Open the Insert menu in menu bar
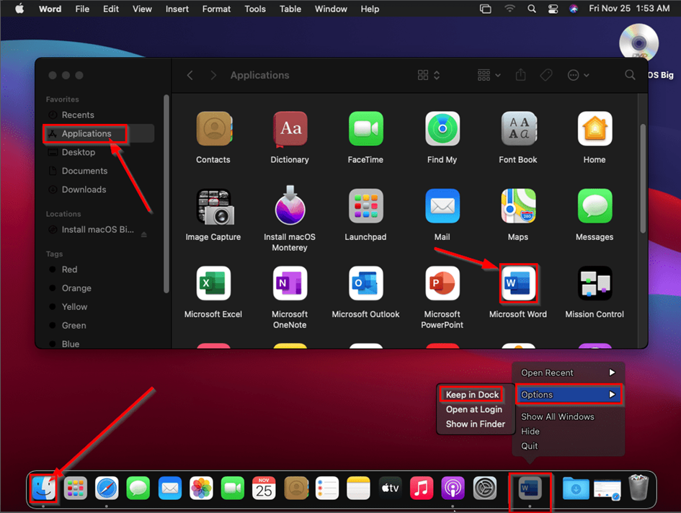This screenshot has height=513, width=681. tap(177, 9)
